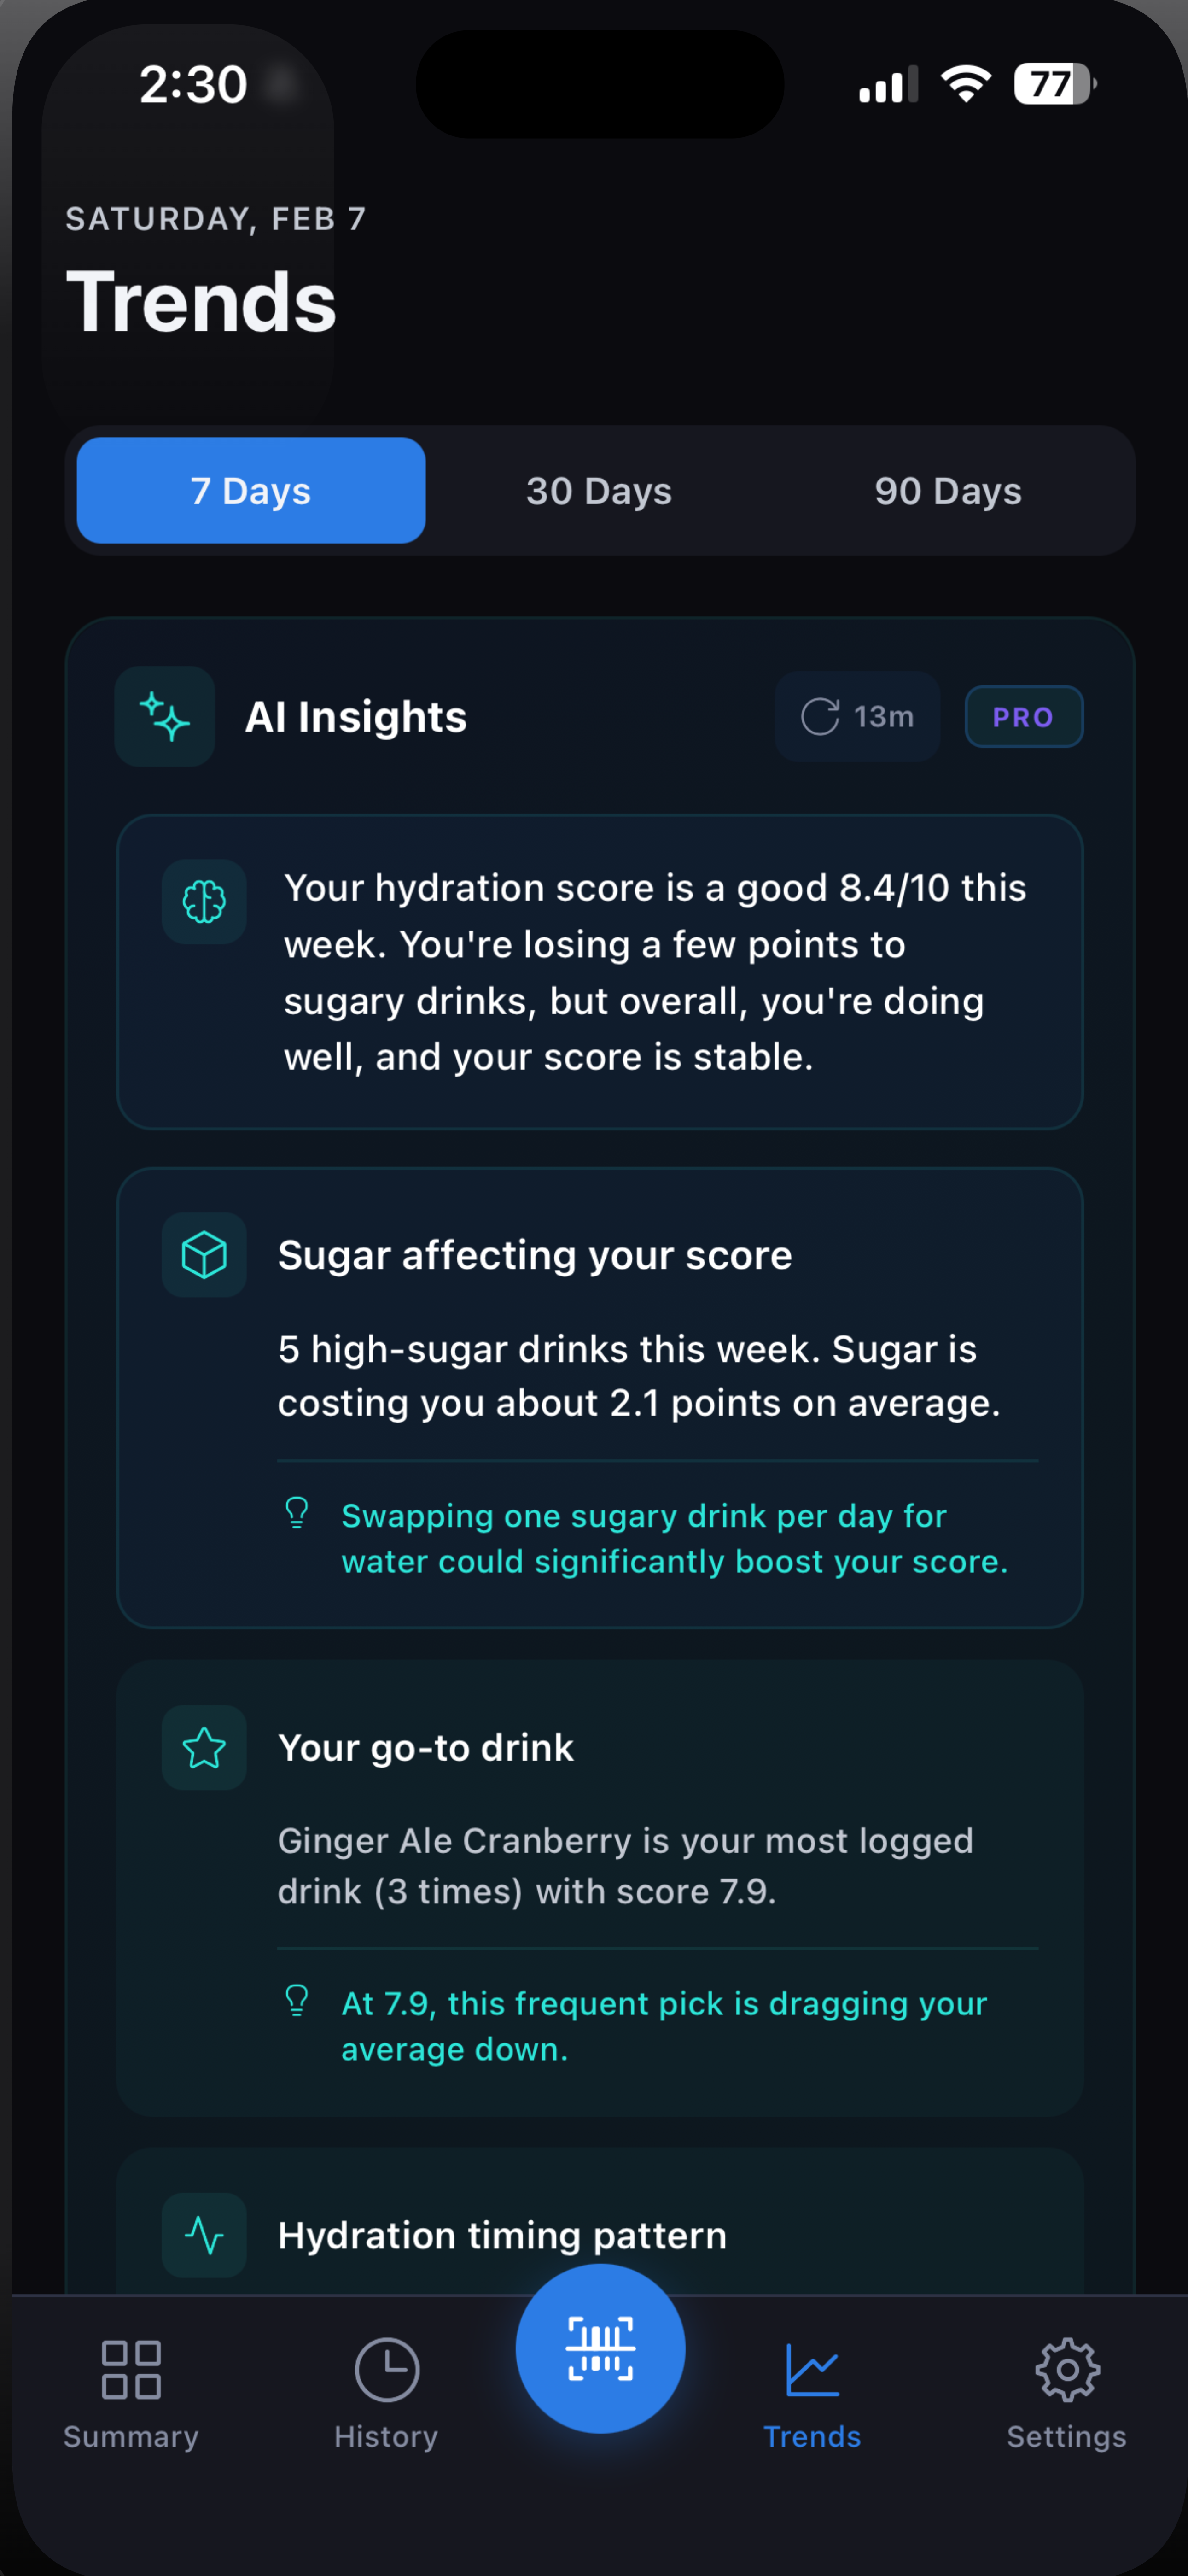Click the star icon for Your go-to drink
The height and width of the screenshot is (2576, 1188).
tap(204, 1747)
